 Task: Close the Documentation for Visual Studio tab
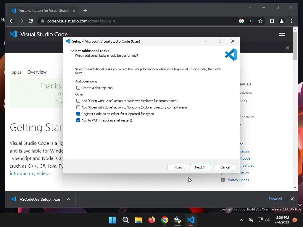click(74, 11)
